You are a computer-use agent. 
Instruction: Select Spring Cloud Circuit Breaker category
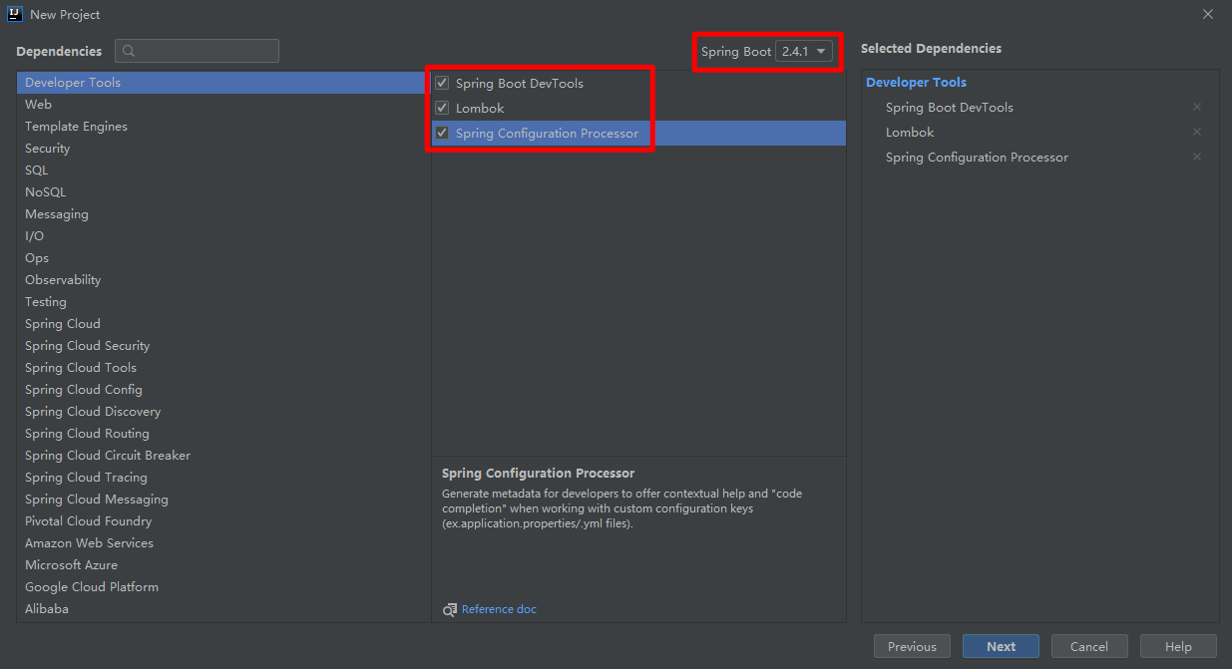click(221, 456)
